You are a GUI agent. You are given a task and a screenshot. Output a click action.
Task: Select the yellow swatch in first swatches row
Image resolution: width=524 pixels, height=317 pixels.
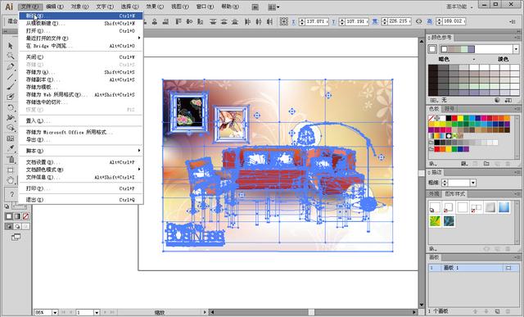(460, 118)
